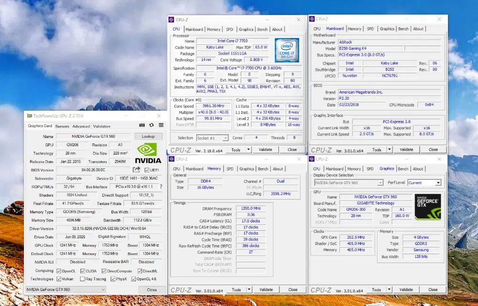Click the GPU name field 'NVIDIA GeForce GTX 960'
This screenshot has height=306, width=478.
click(93, 136)
